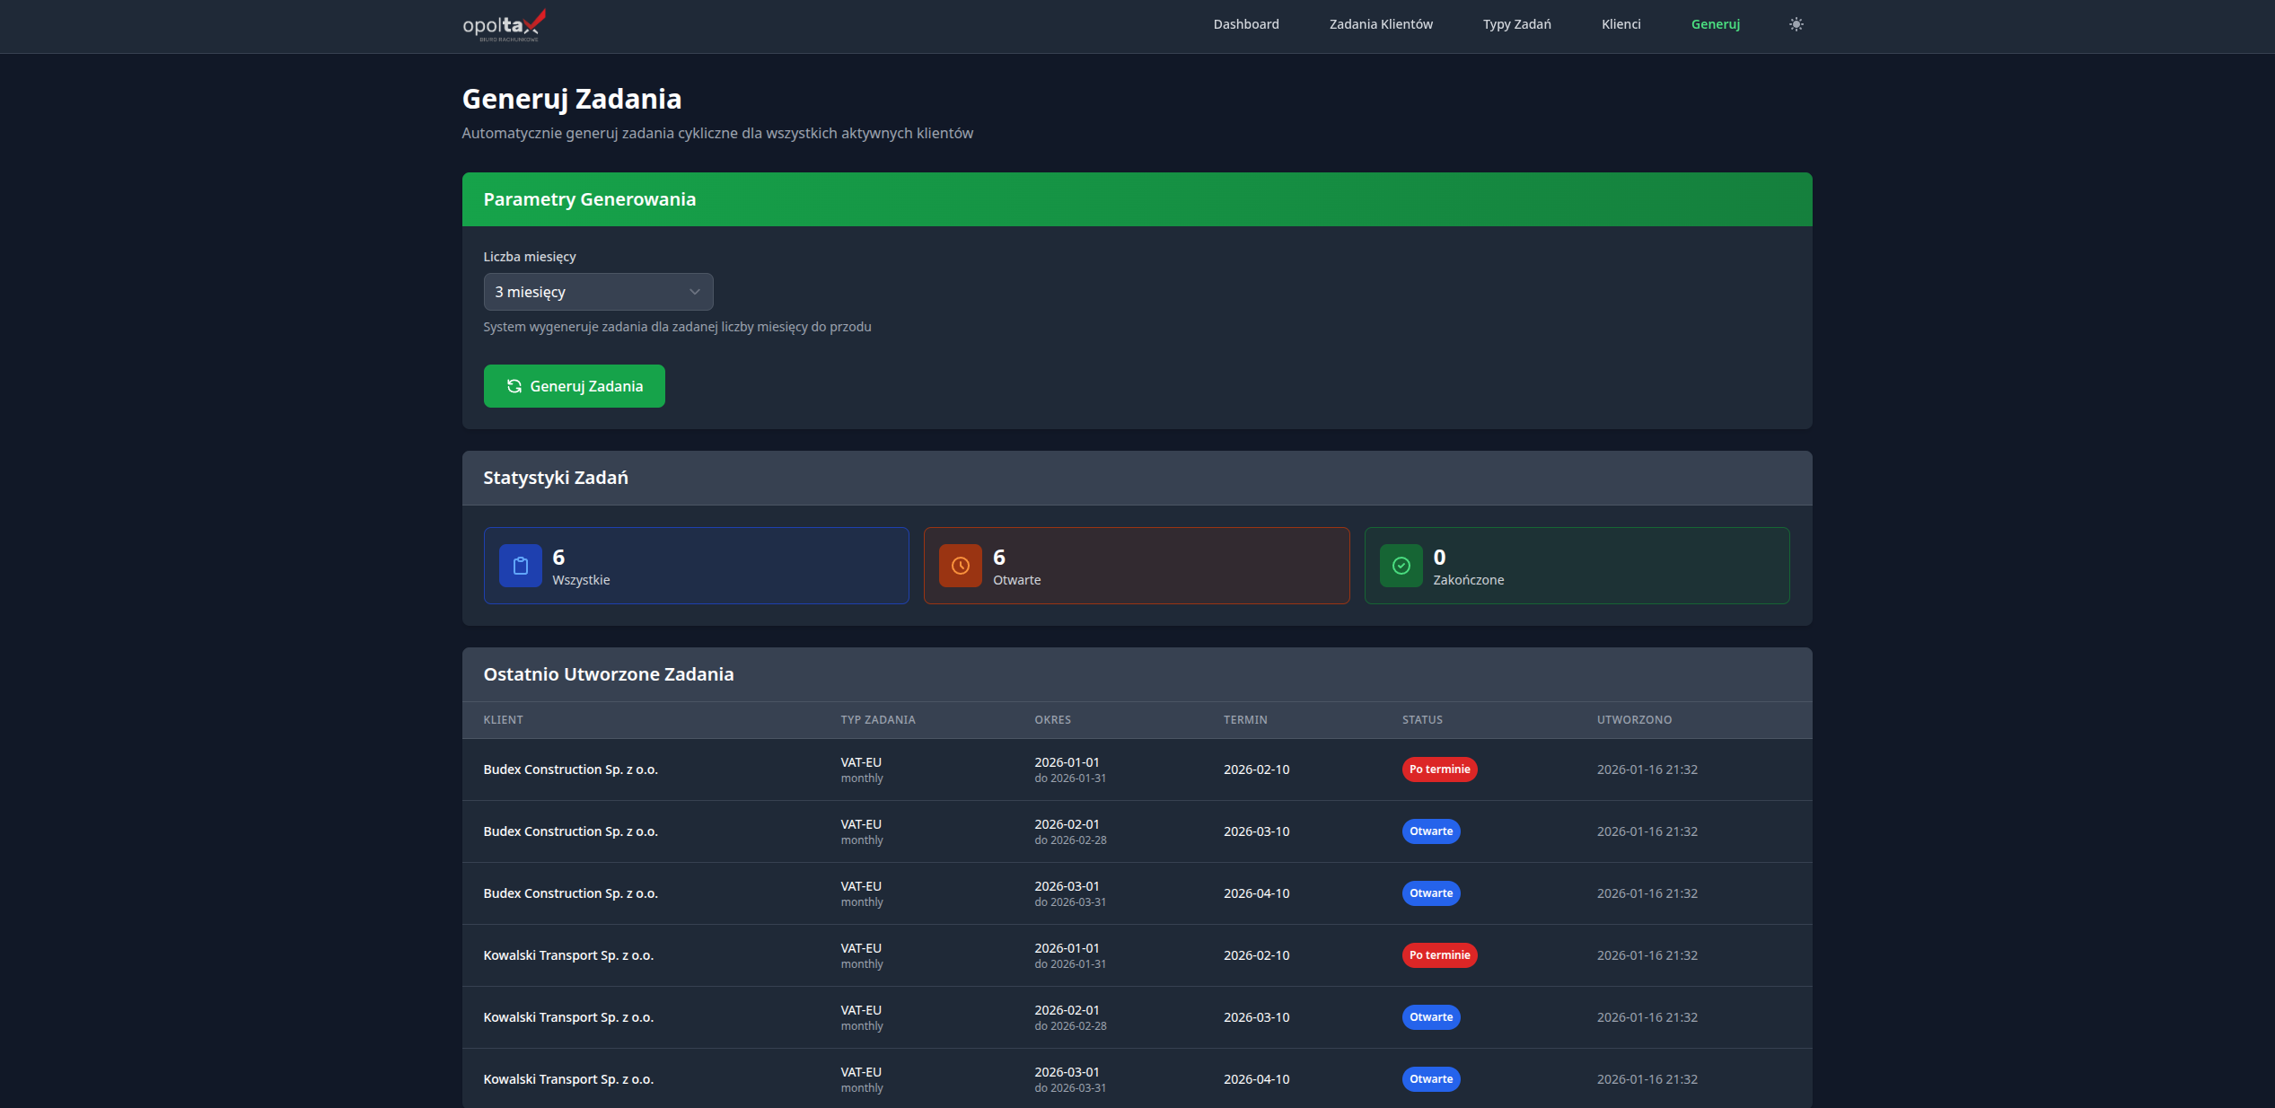Click the orange clock icon for Otwarte
Image resolution: width=2275 pixels, height=1108 pixels.
(x=960, y=566)
